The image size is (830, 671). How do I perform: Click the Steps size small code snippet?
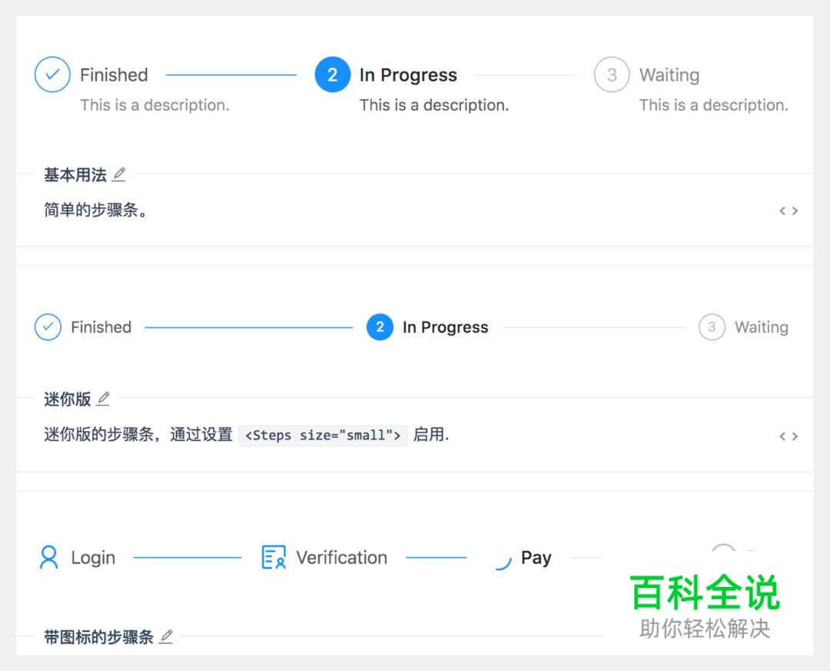point(323,435)
